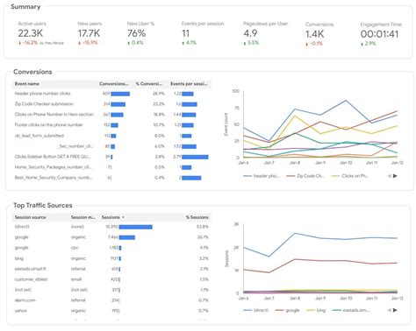The image size is (416, 331).
Task: Click the 5.5% pageviews change indicator
Action: click(x=251, y=43)
